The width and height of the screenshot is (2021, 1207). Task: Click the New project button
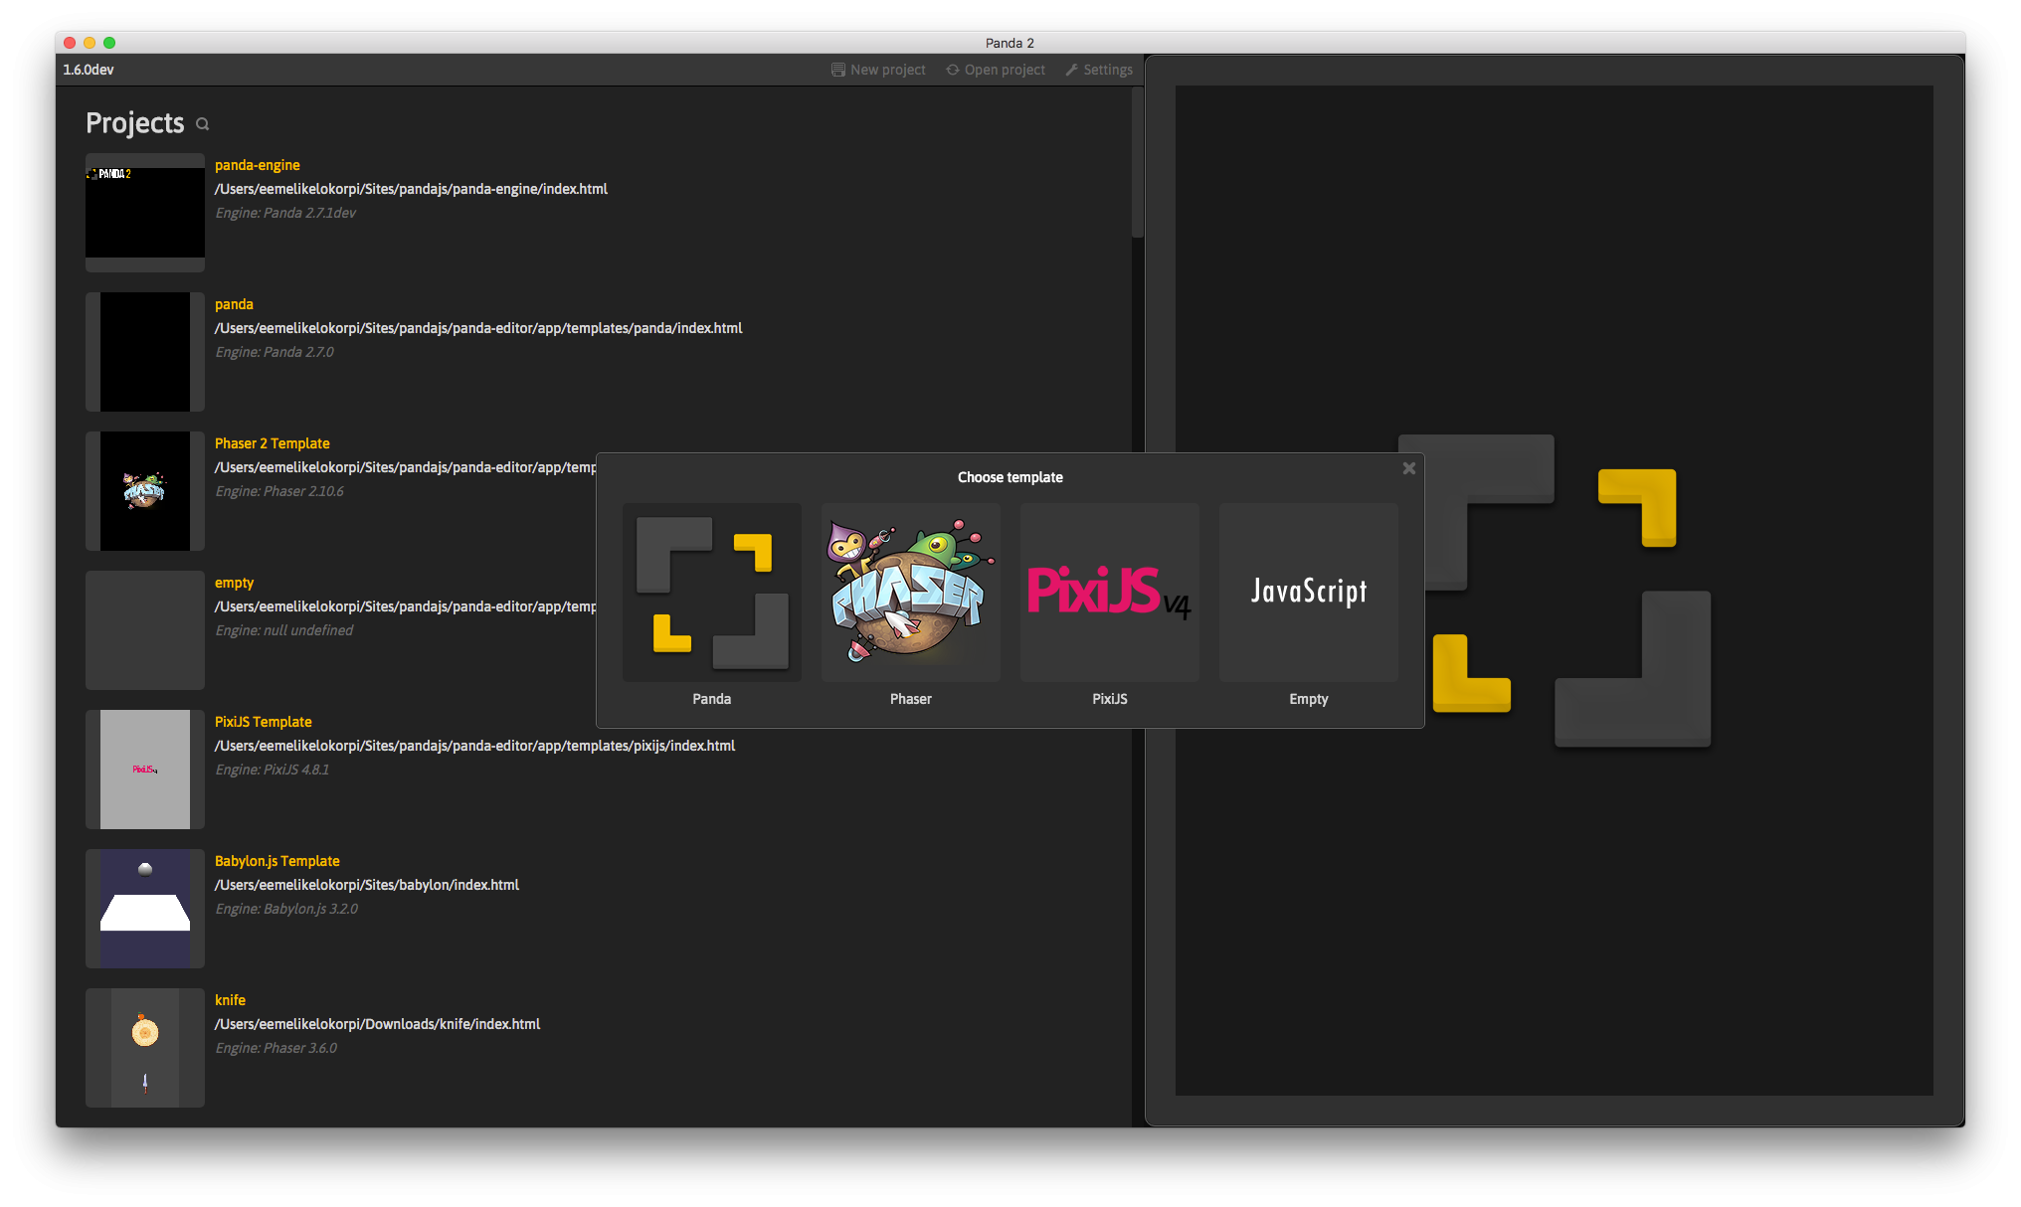[x=878, y=70]
